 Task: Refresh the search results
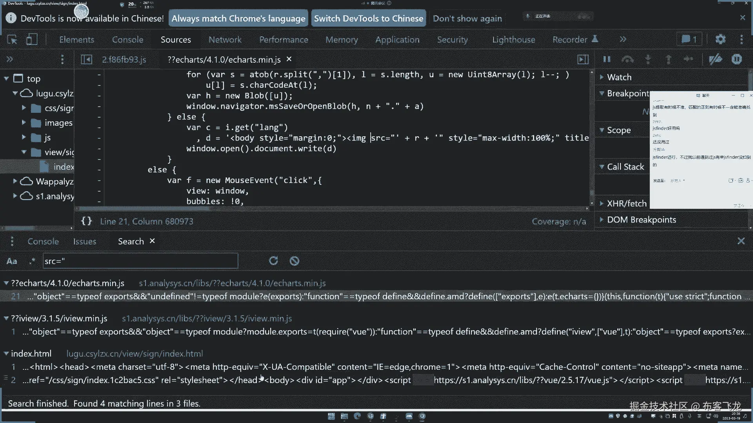pyautogui.click(x=273, y=261)
